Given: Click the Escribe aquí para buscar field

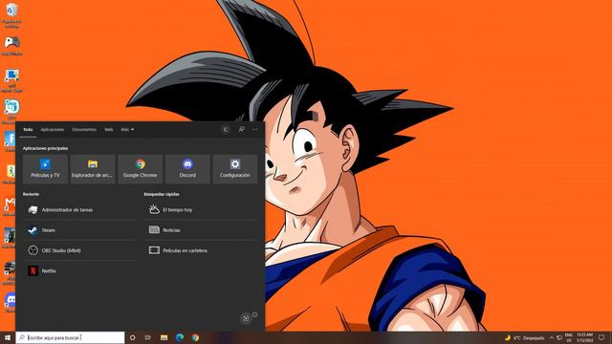Looking at the screenshot, I should tap(70, 337).
